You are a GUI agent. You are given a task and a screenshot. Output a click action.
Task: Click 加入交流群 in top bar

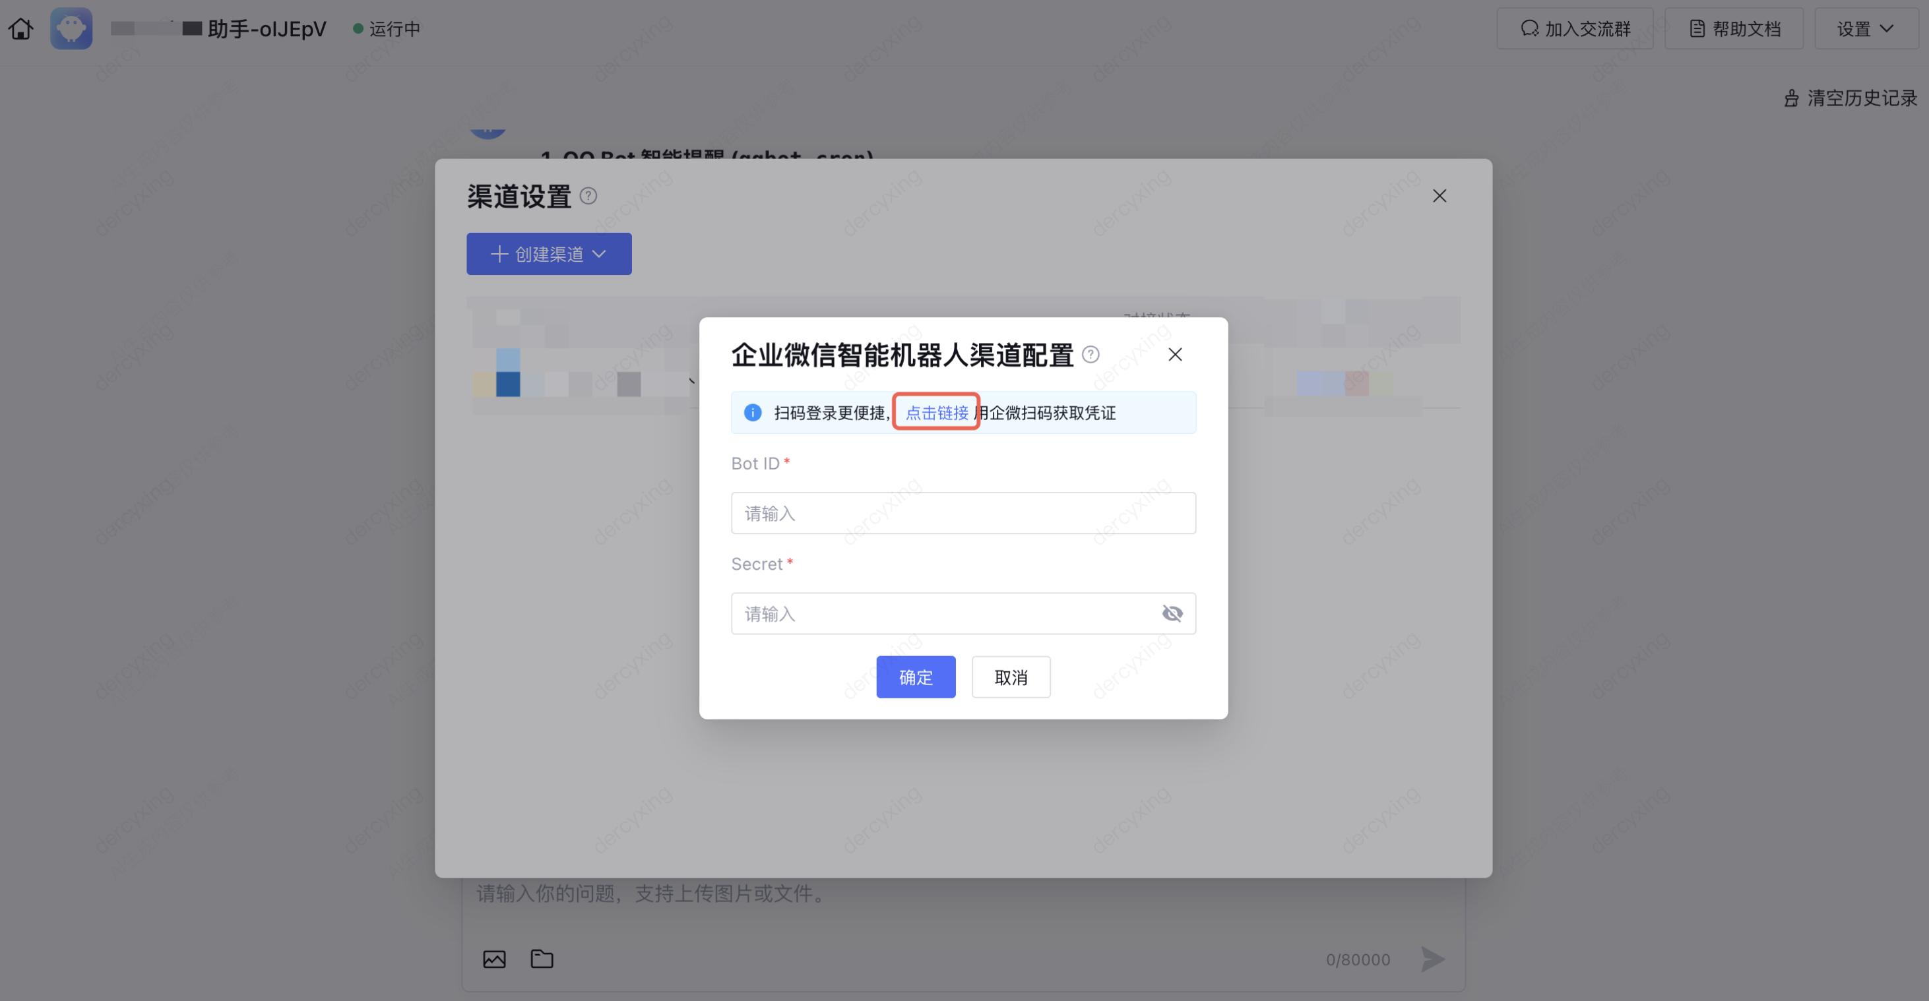[x=1575, y=28]
